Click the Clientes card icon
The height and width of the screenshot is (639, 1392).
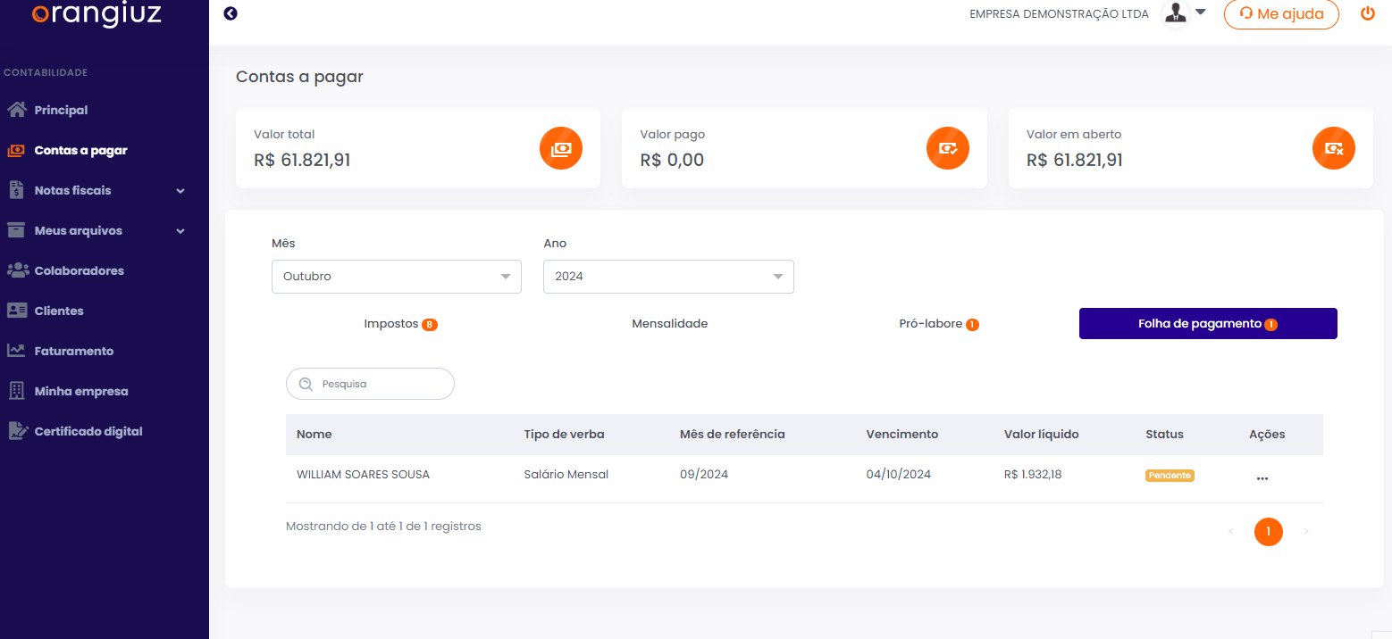coord(17,311)
